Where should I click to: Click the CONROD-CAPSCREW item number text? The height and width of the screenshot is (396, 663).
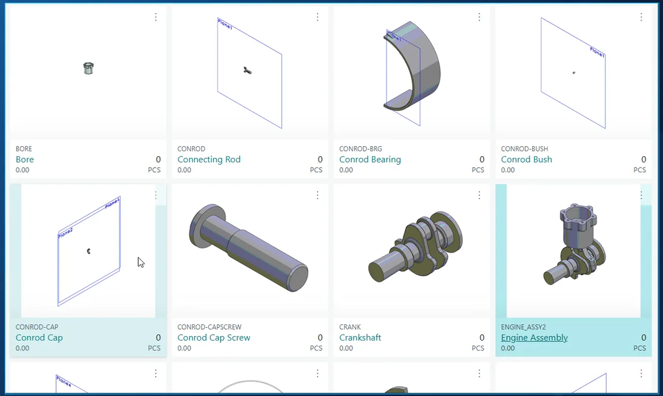[209, 327]
